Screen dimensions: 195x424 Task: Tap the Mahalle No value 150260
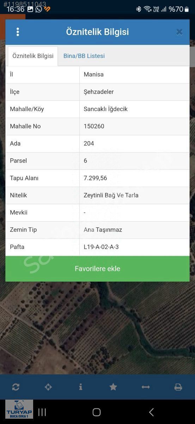click(x=94, y=126)
